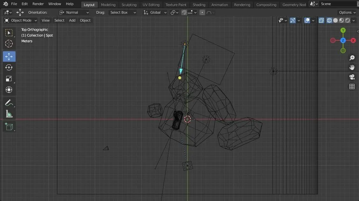Image resolution: width=359 pixels, height=201 pixels.
Task: Toggle the camera view icon
Action: [352, 77]
